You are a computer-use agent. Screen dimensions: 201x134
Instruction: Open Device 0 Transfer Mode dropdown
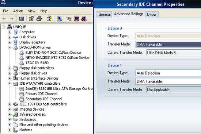168,45
